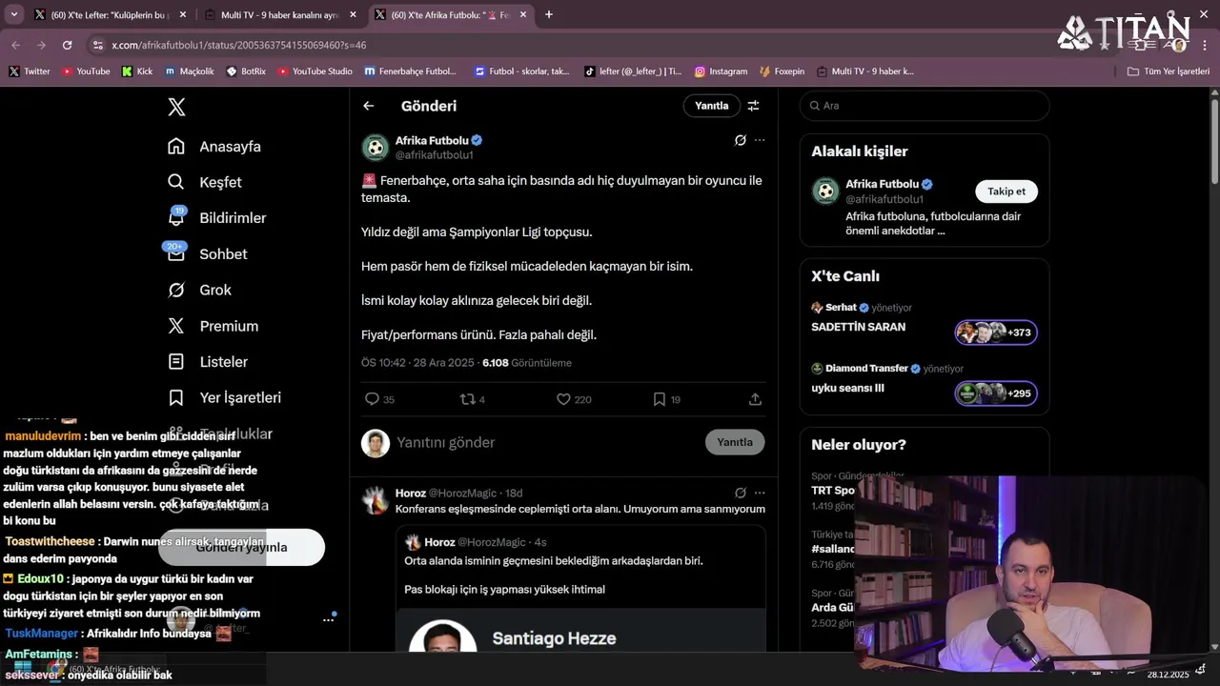Click the share icon on the post
The image size is (1220, 686).
click(755, 399)
